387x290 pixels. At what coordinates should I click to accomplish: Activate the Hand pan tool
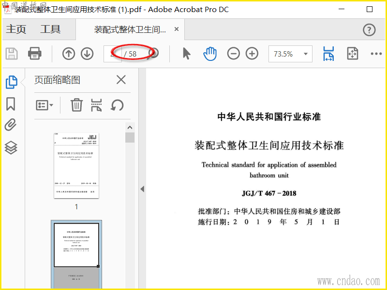pyautogui.click(x=210, y=54)
